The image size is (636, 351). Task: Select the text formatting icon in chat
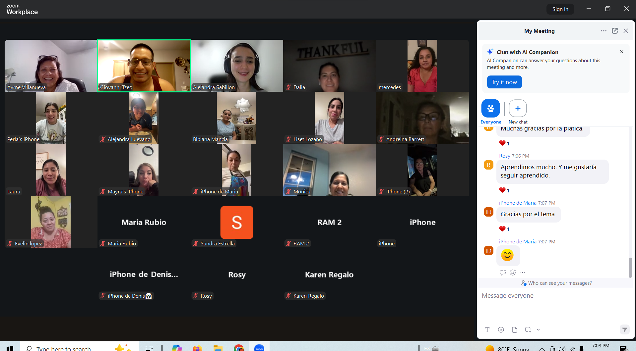(x=487, y=329)
